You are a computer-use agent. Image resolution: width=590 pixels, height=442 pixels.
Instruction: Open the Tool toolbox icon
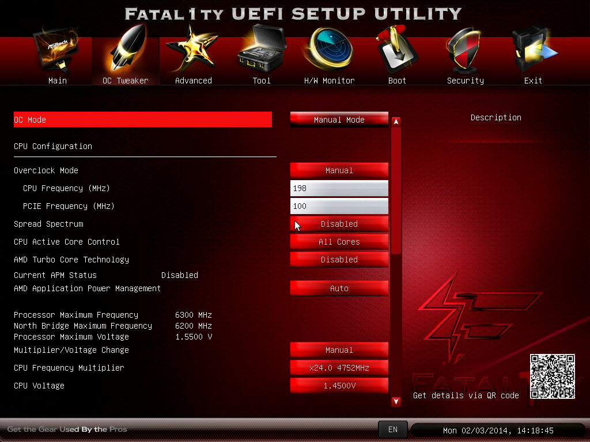tap(262, 49)
